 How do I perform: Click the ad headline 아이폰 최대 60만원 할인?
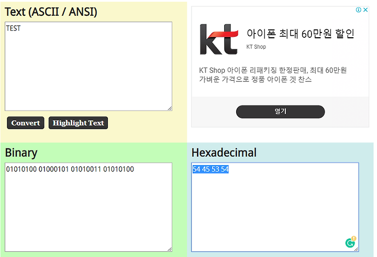pos(301,34)
